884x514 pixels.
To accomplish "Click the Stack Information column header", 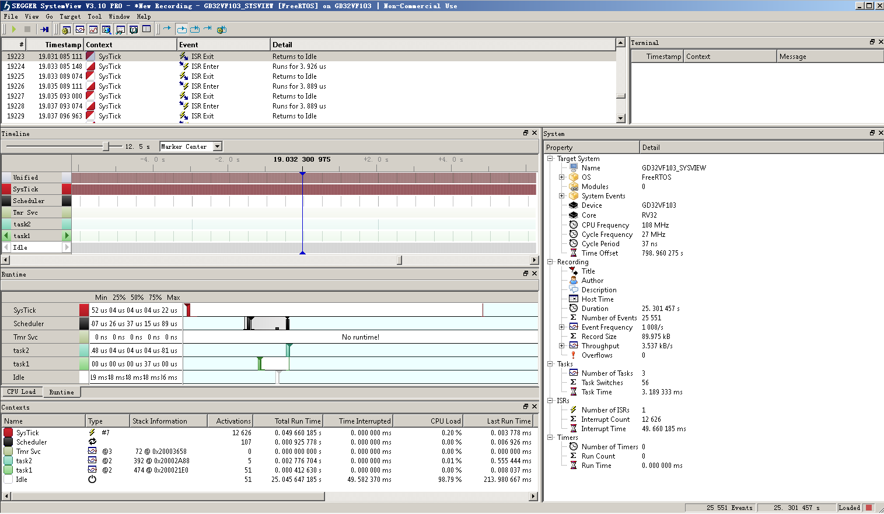I will click(x=168, y=421).
